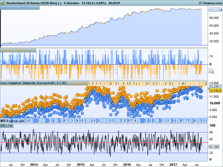The width and height of the screenshot is (223, 167).
Task: Click the 40.000 equity axis label
Action: [x=214, y=33]
